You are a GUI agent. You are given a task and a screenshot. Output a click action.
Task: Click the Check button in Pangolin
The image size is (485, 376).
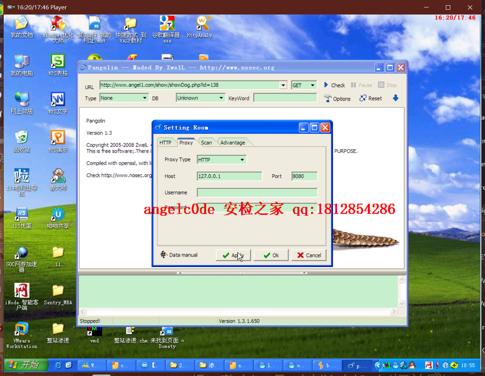[334, 85]
